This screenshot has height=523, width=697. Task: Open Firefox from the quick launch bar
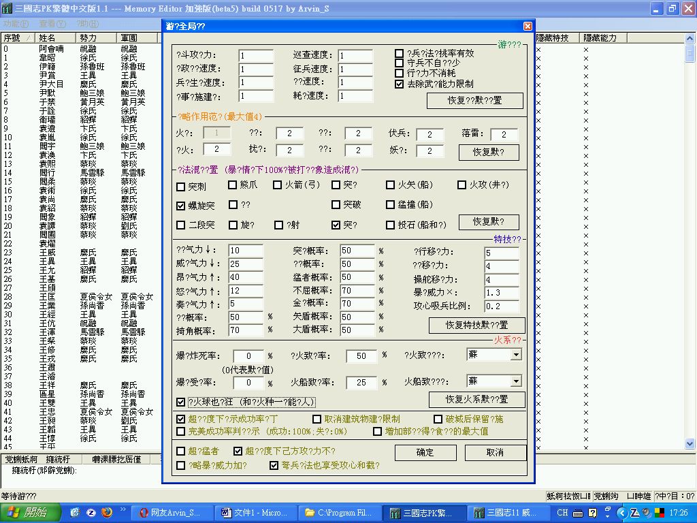(106, 512)
